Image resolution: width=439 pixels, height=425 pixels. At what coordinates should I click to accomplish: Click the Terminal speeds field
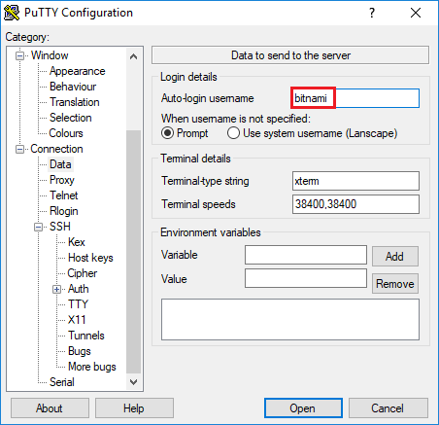pos(355,204)
